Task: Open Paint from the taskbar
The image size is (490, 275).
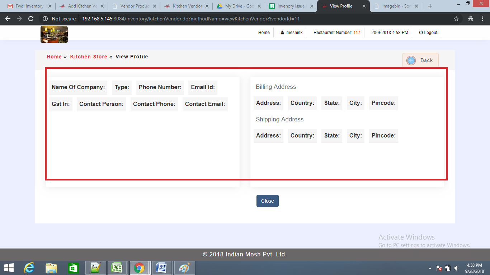Action: click(x=184, y=268)
